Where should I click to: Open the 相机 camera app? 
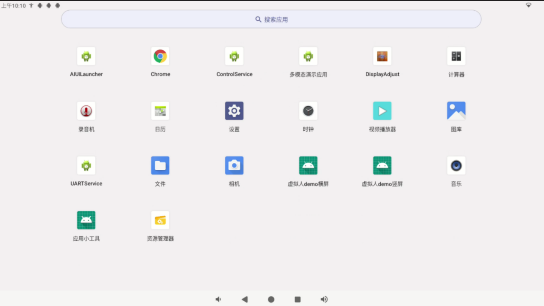234,165
